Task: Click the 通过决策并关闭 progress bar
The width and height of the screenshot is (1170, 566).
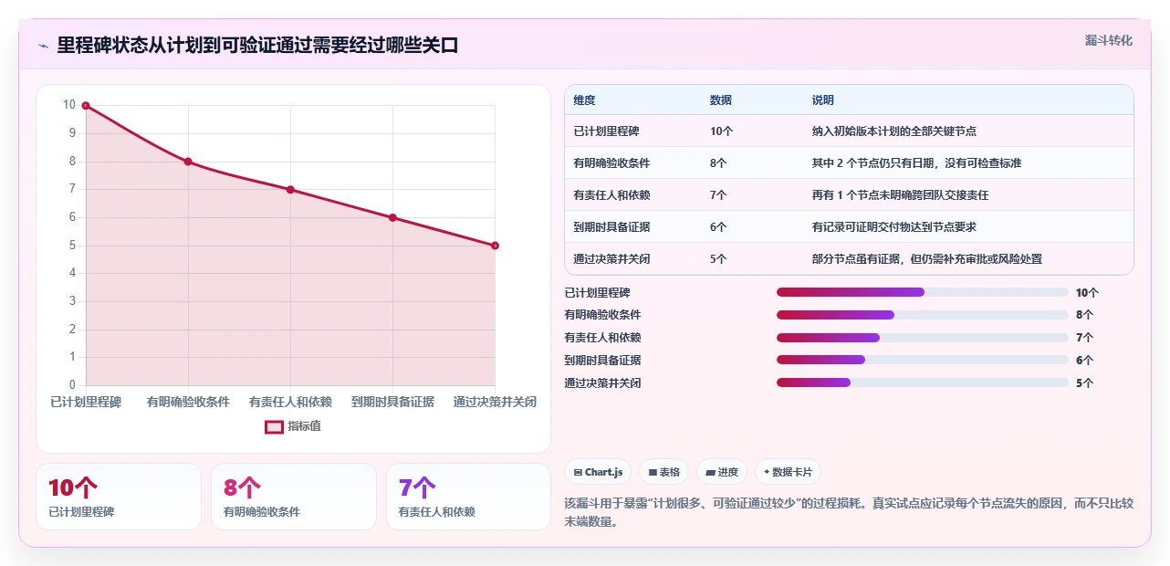Action: 922,383
